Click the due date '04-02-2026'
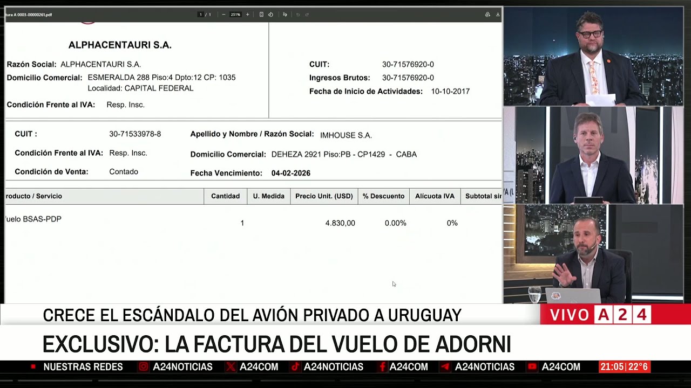This screenshot has height=388, width=691. (x=291, y=173)
